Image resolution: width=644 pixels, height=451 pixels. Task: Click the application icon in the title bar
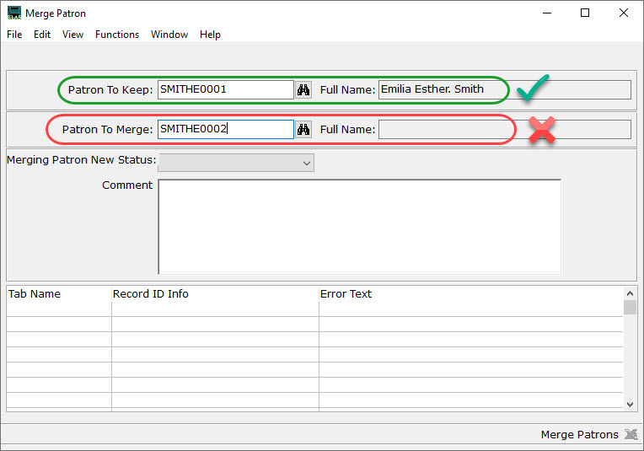click(13, 13)
